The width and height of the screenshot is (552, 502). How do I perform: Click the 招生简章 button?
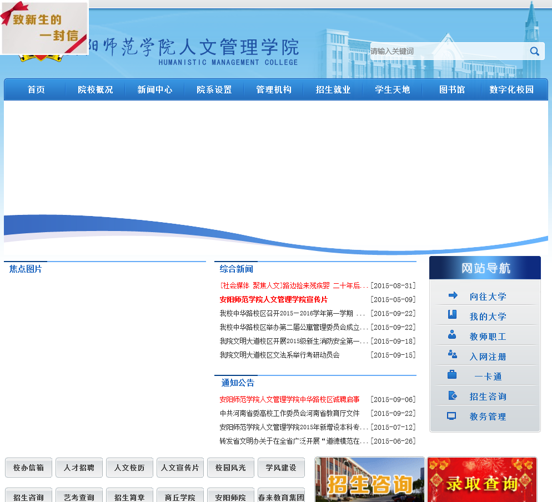129,496
